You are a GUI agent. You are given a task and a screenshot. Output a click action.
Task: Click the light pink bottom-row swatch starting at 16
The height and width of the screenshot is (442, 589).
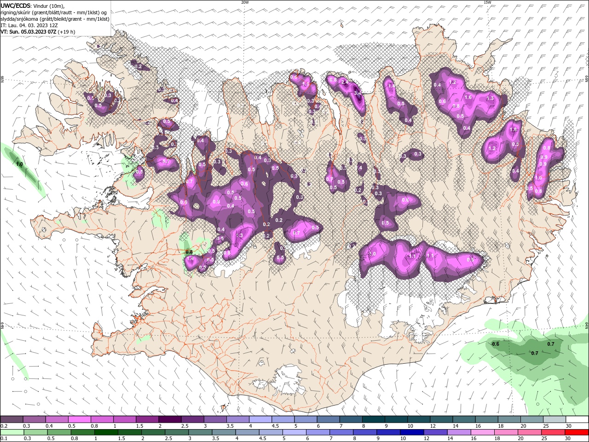tap(482, 432)
